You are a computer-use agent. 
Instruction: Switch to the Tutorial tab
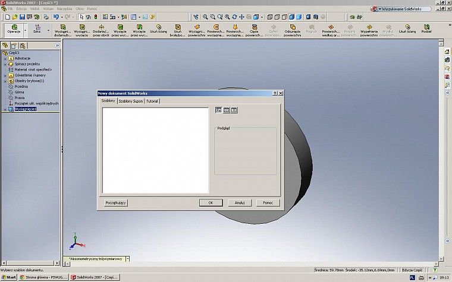(x=152, y=102)
